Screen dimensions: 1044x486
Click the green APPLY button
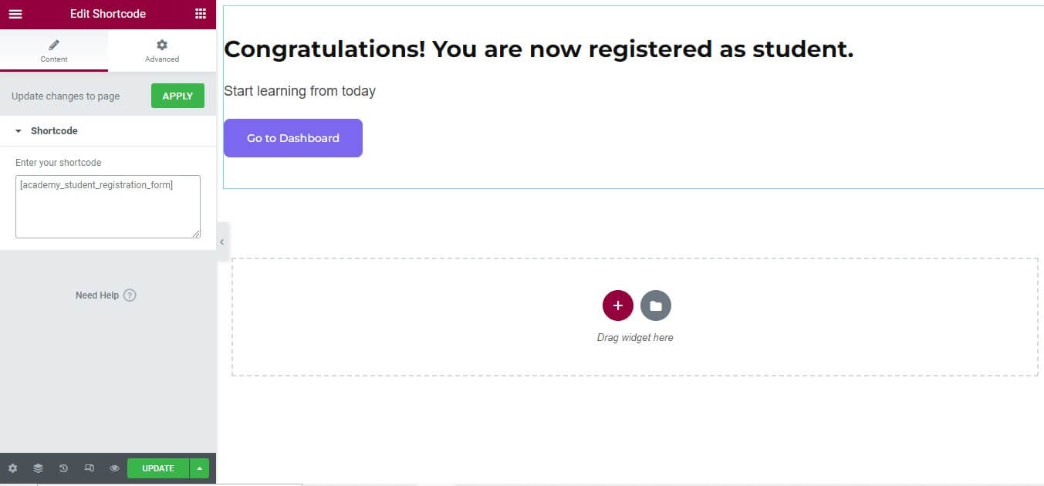coord(177,96)
